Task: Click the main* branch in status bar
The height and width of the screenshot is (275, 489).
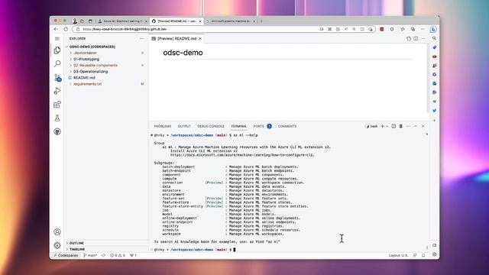Action: (x=90, y=255)
